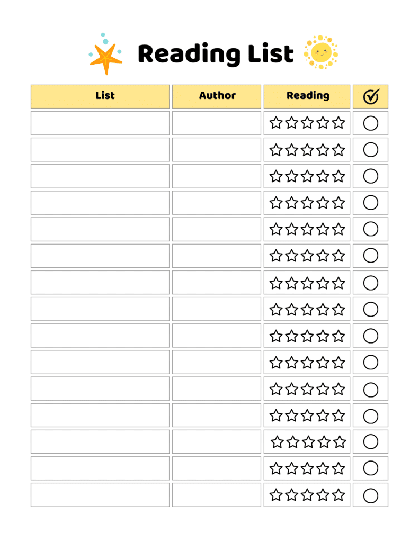The height and width of the screenshot is (542, 419).
Task: Tick the completion circle in the last row
Action: click(371, 495)
